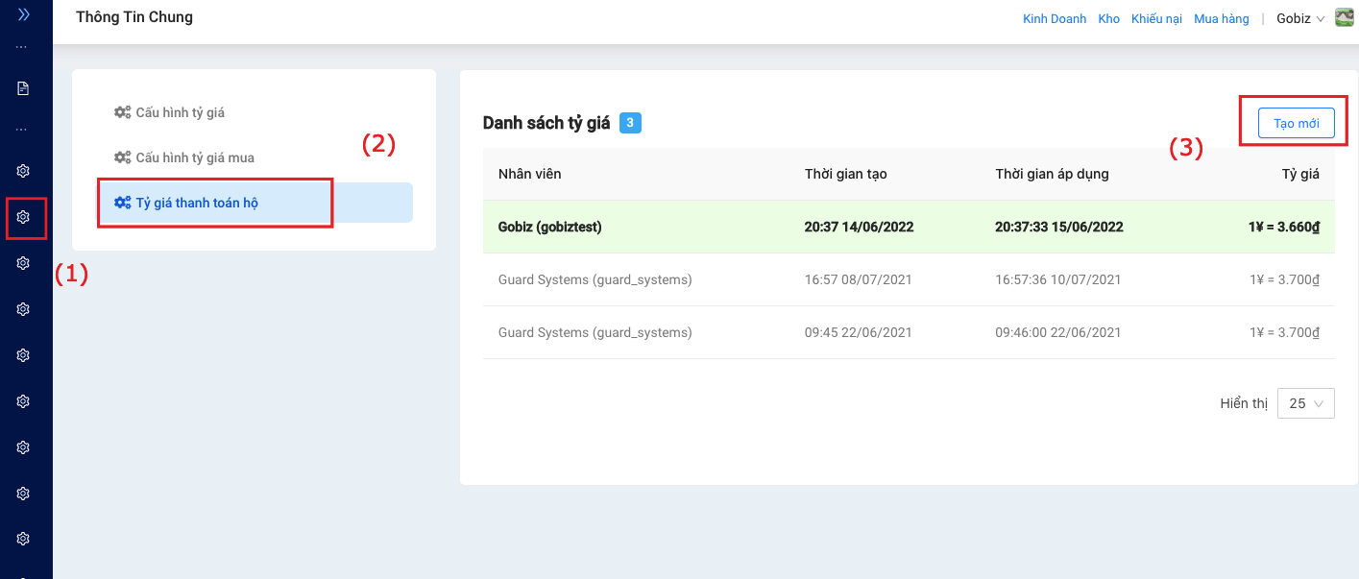
Task: Open the Hiển thị 25 page size dropdown
Action: [x=1305, y=403]
